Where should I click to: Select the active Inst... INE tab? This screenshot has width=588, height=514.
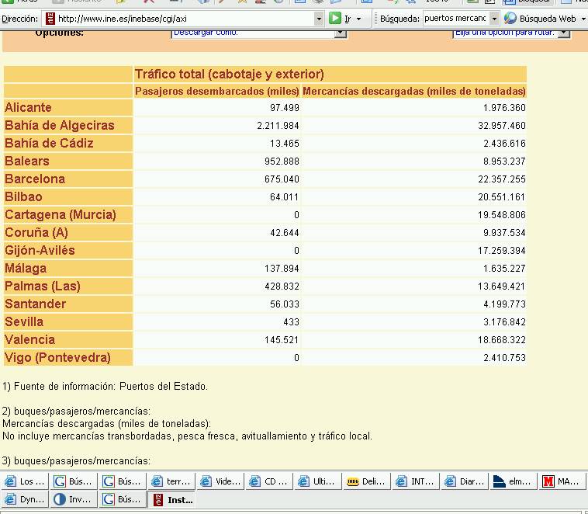[x=171, y=499]
